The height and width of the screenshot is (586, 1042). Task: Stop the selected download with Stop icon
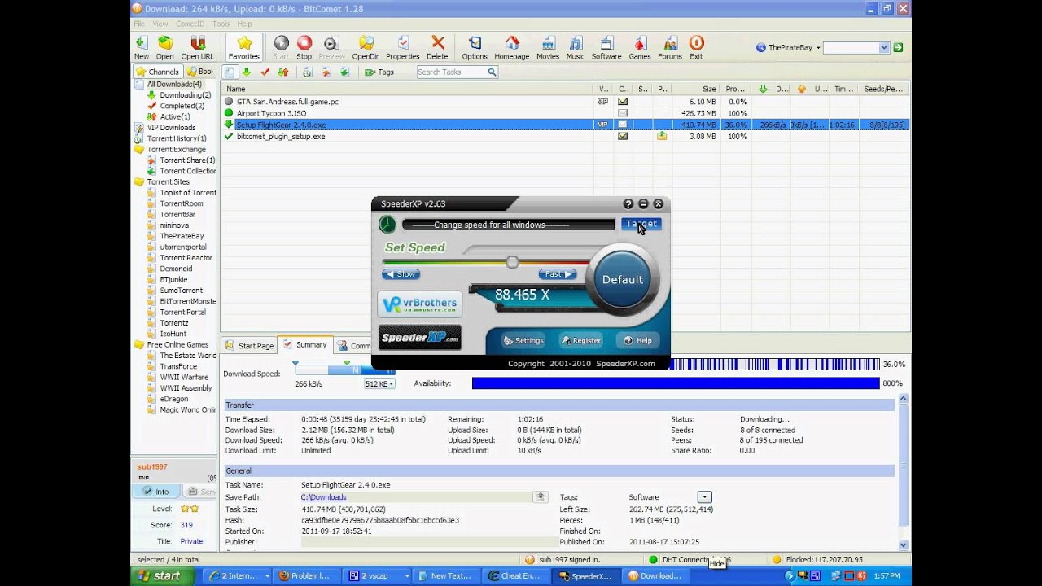click(304, 47)
